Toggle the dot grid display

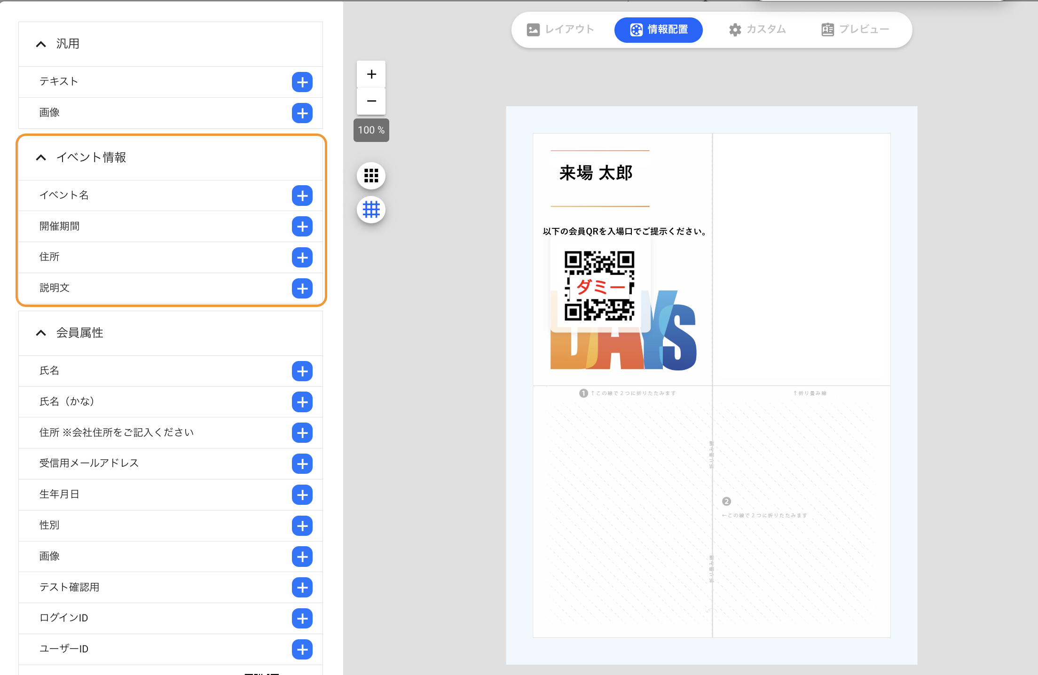coord(371,176)
